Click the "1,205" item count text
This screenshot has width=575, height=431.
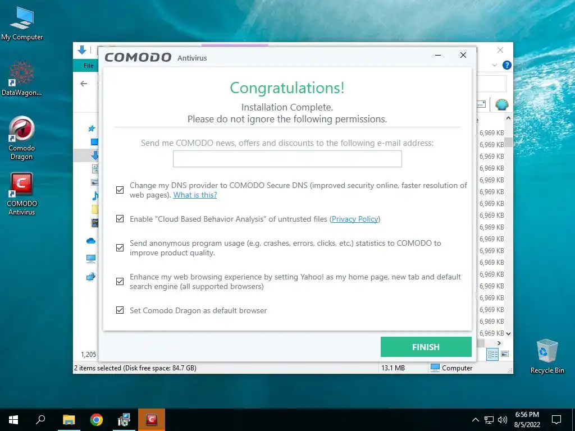pyautogui.click(x=88, y=355)
